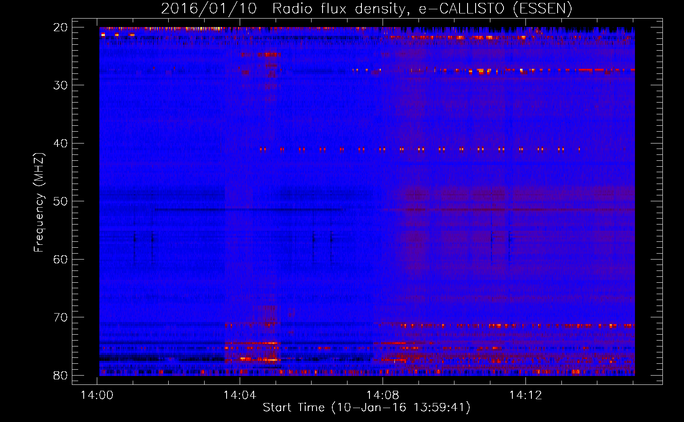Click the 14:12 time tick label

[x=526, y=395]
